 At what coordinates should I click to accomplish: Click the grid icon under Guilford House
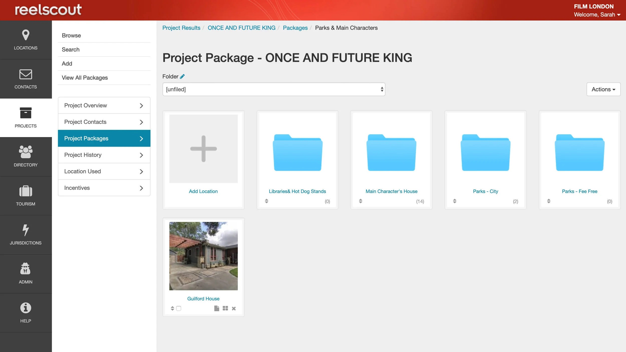click(225, 308)
